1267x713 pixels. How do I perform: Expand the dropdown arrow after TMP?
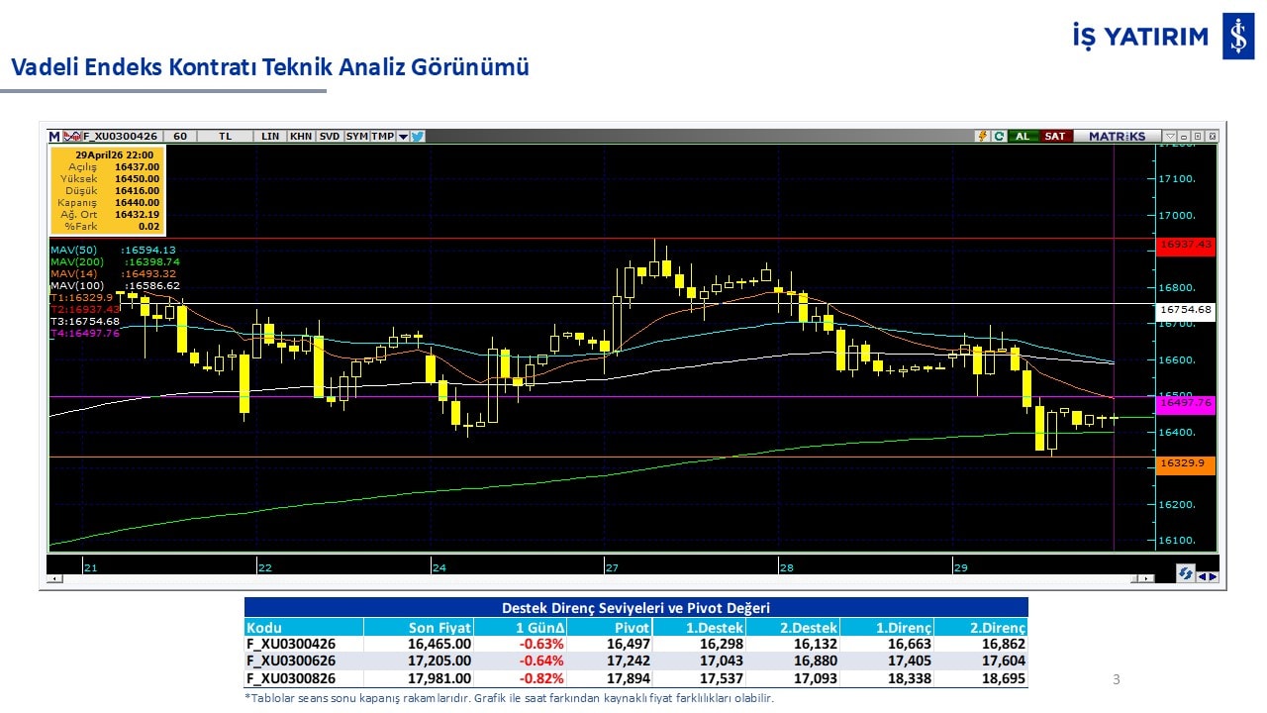tap(403, 136)
